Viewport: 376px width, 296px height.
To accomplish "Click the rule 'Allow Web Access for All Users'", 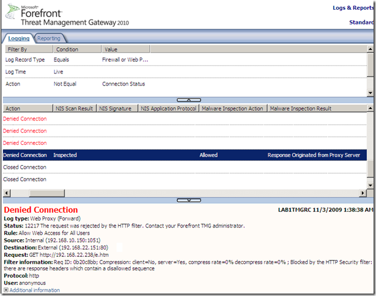I will click(54, 233).
